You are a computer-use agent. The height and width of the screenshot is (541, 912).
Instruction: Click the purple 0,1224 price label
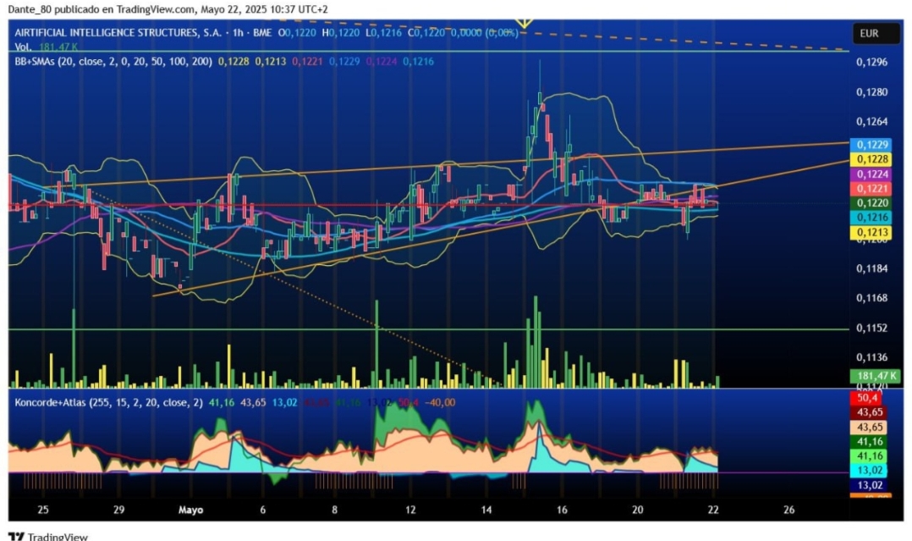pos(872,174)
